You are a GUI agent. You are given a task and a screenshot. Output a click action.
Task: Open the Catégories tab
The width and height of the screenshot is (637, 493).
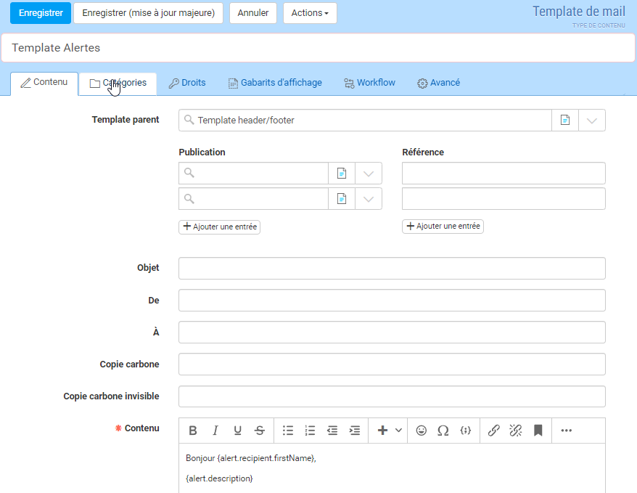118,83
